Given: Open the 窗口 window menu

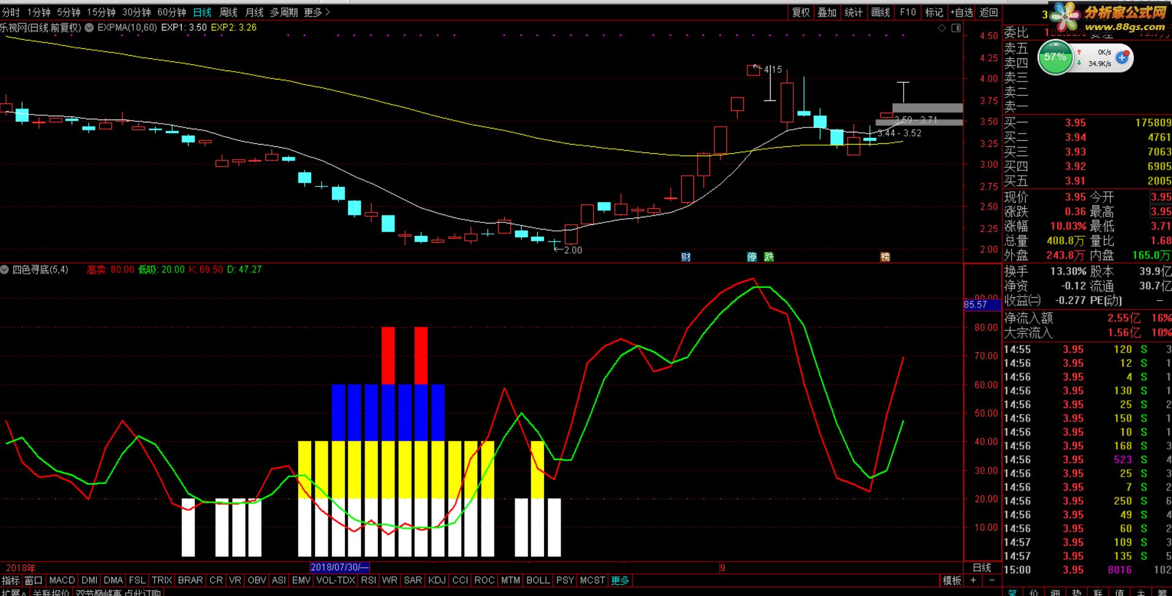Looking at the screenshot, I should [x=34, y=580].
